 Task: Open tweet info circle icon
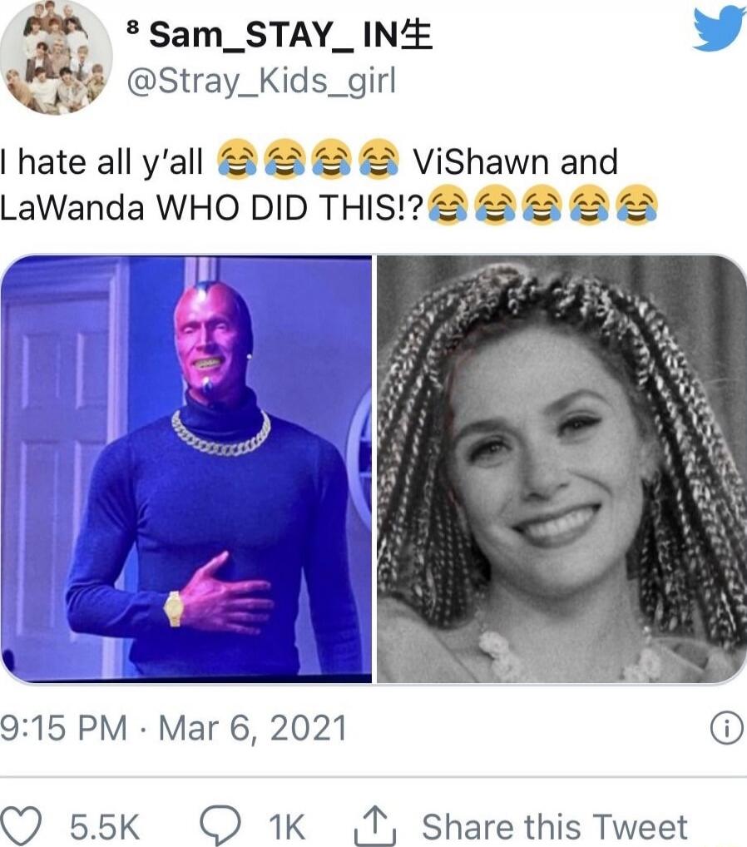pos(727,729)
